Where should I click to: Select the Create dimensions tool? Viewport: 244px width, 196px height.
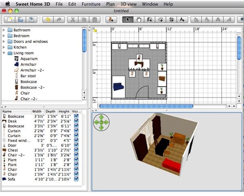[171, 20]
